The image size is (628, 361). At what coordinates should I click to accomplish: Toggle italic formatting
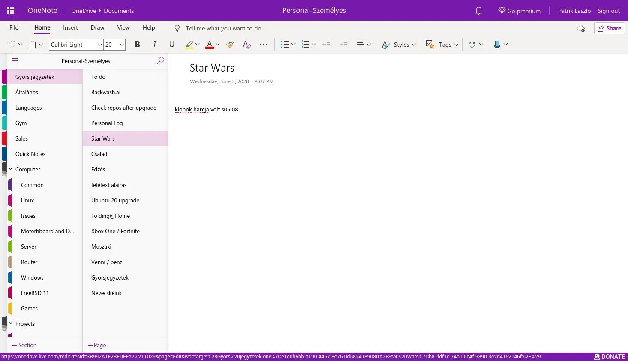(x=155, y=44)
